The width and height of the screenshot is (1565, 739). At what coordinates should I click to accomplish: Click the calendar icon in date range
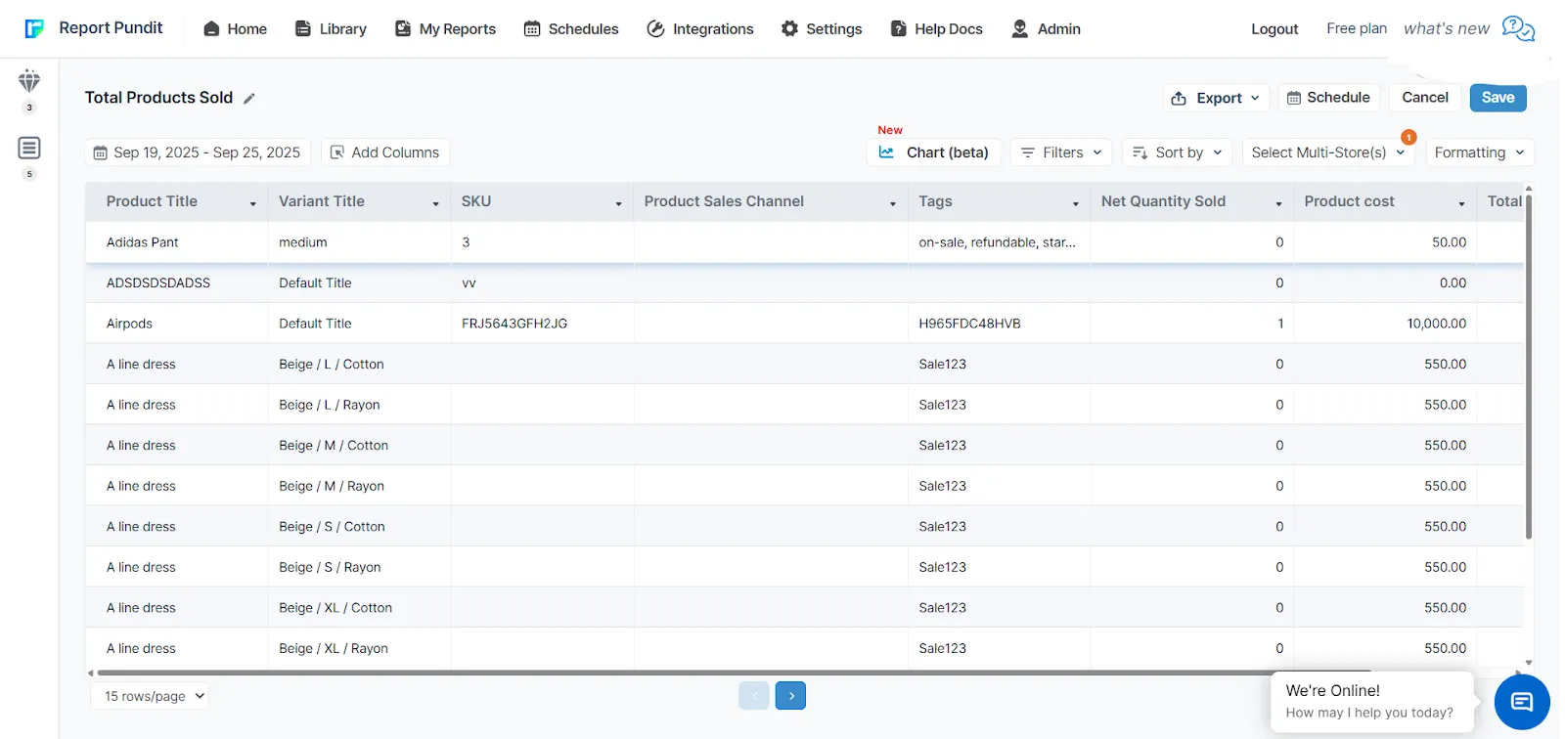pyautogui.click(x=100, y=152)
